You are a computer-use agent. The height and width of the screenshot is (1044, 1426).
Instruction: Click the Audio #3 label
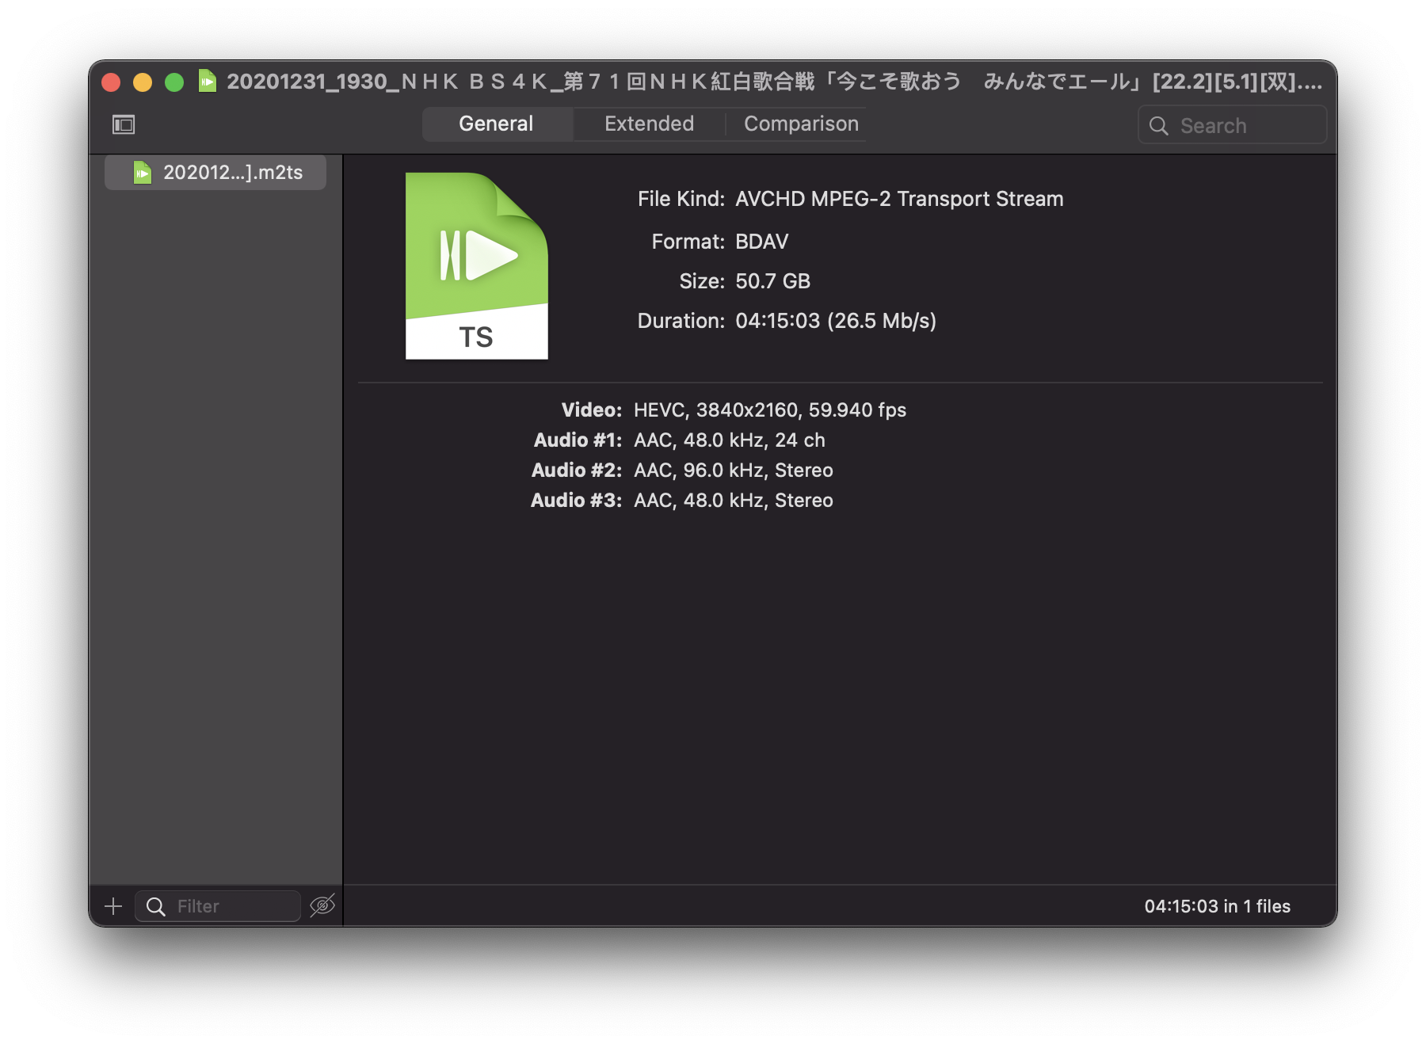[x=576, y=500]
